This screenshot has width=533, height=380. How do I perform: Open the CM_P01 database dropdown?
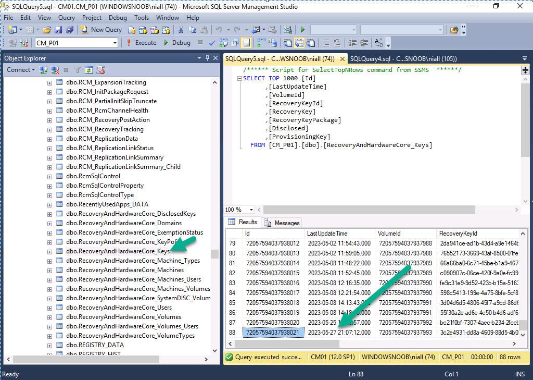click(115, 43)
